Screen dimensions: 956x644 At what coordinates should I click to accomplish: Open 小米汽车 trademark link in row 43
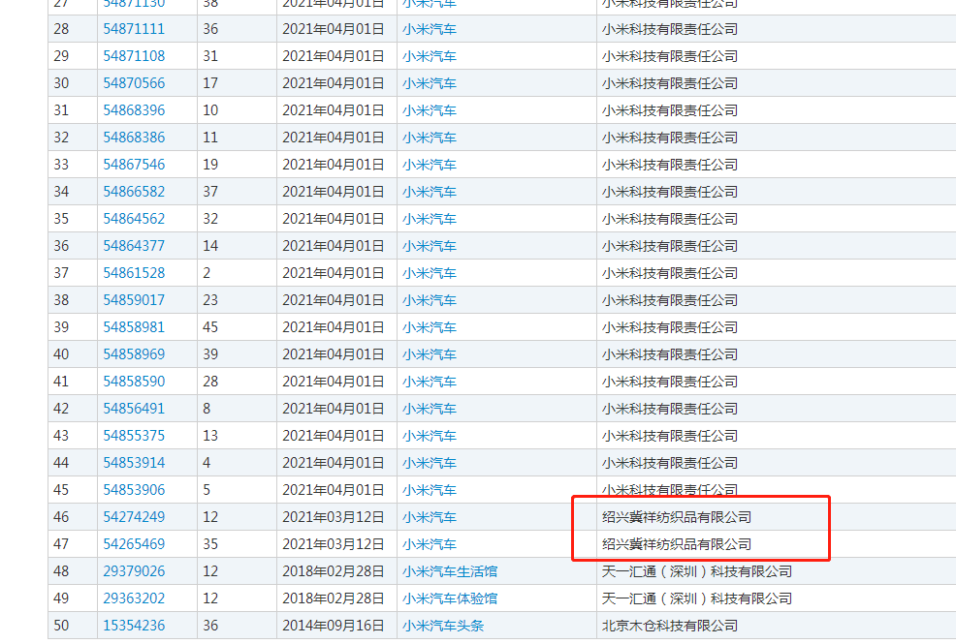tap(430, 436)
